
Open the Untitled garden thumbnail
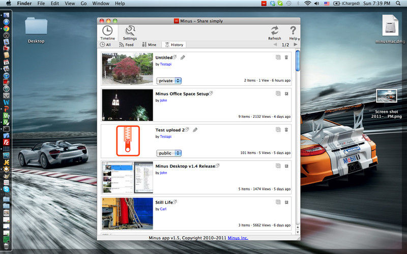click(x=128, y=69)
